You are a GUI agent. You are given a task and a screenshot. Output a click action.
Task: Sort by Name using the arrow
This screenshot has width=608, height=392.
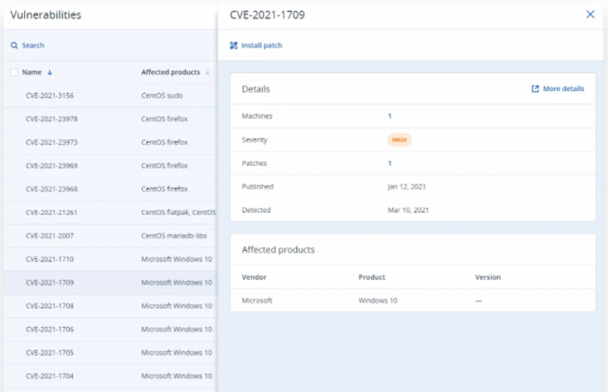pos(50,72)
